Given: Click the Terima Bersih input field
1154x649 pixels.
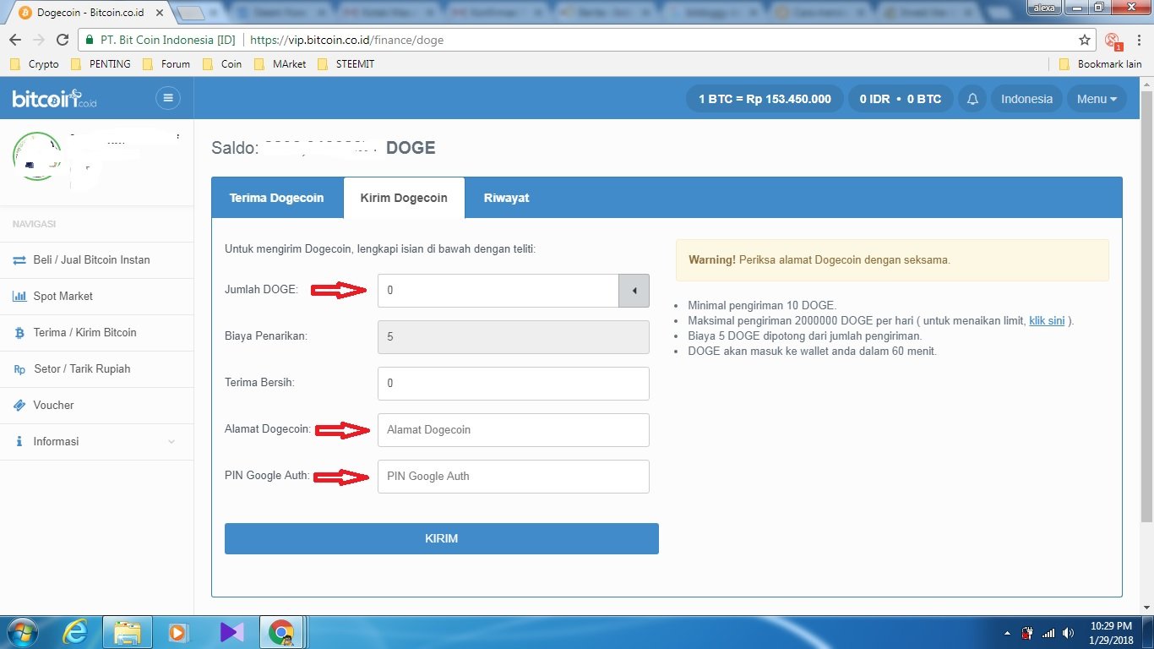Looking at the screenshot, I should 514,384.
